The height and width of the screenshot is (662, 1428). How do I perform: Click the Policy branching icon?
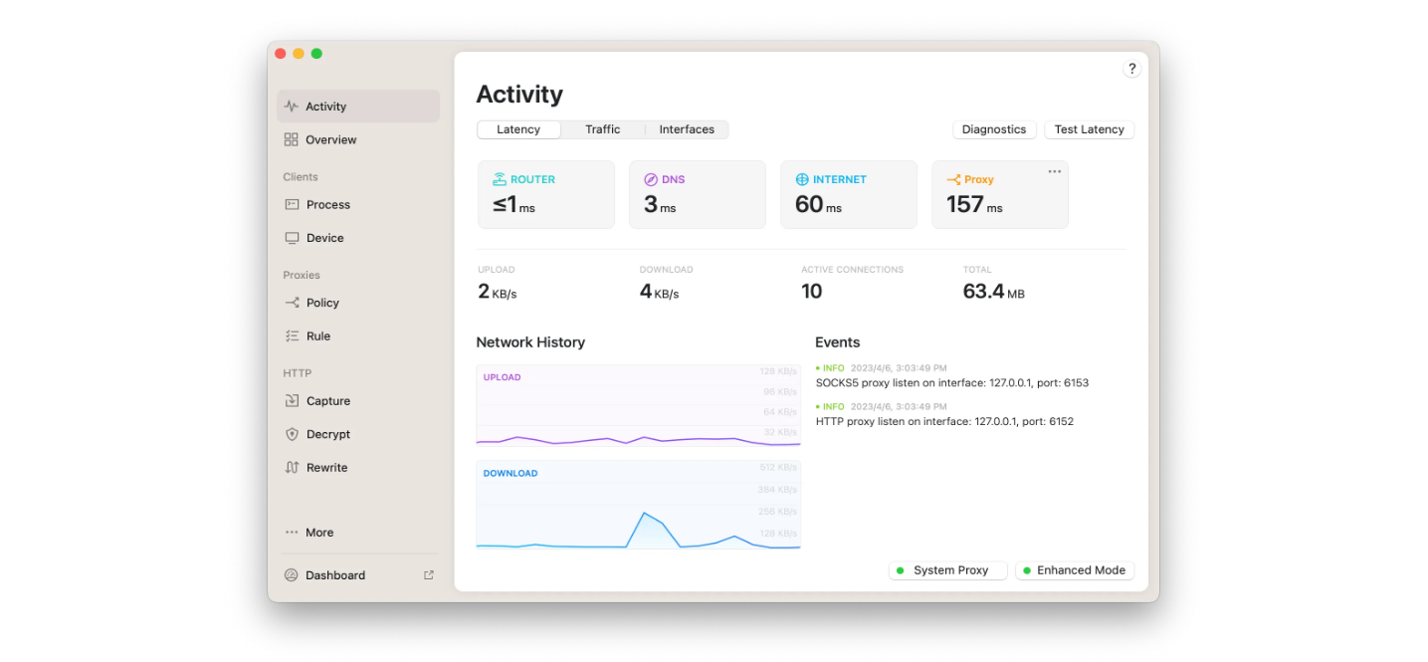pos(292,303)
